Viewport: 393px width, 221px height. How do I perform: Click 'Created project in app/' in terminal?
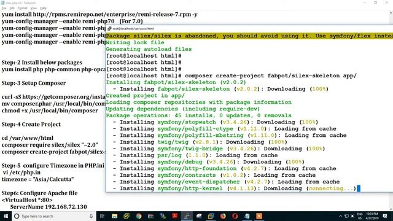coord(145,96)
